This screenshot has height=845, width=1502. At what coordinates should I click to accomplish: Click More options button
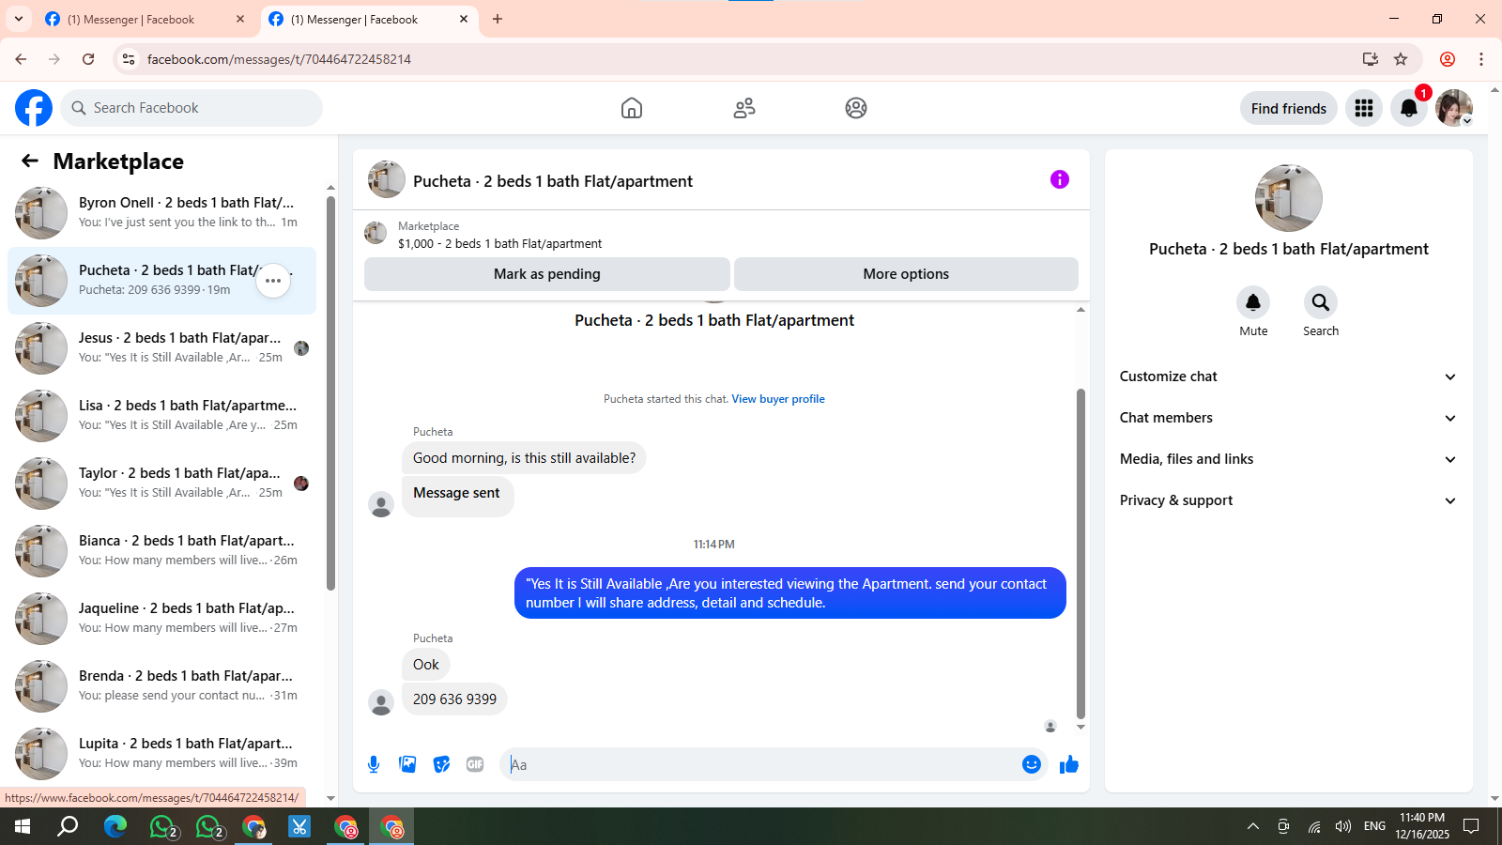click(x=906, y=274)
